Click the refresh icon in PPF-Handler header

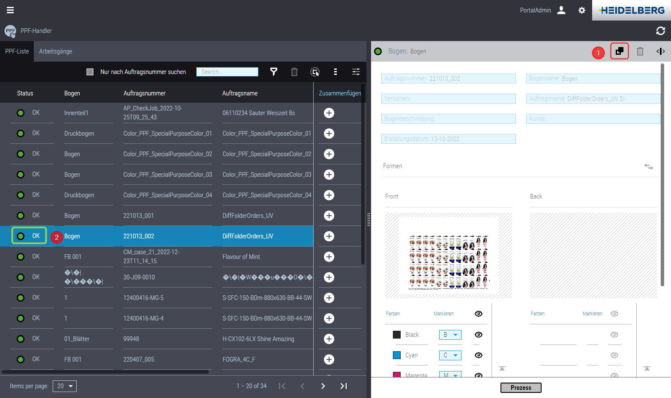click(x=660, y=31)
